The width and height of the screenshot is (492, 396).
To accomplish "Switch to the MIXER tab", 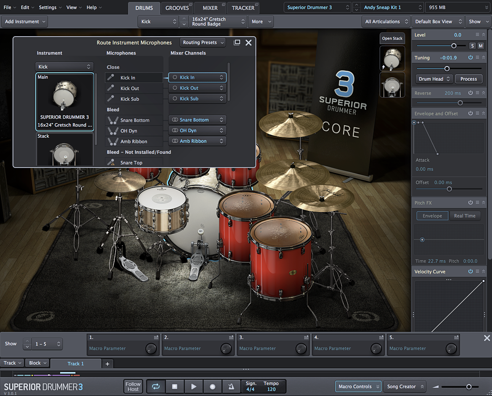I will coord(210,8).
